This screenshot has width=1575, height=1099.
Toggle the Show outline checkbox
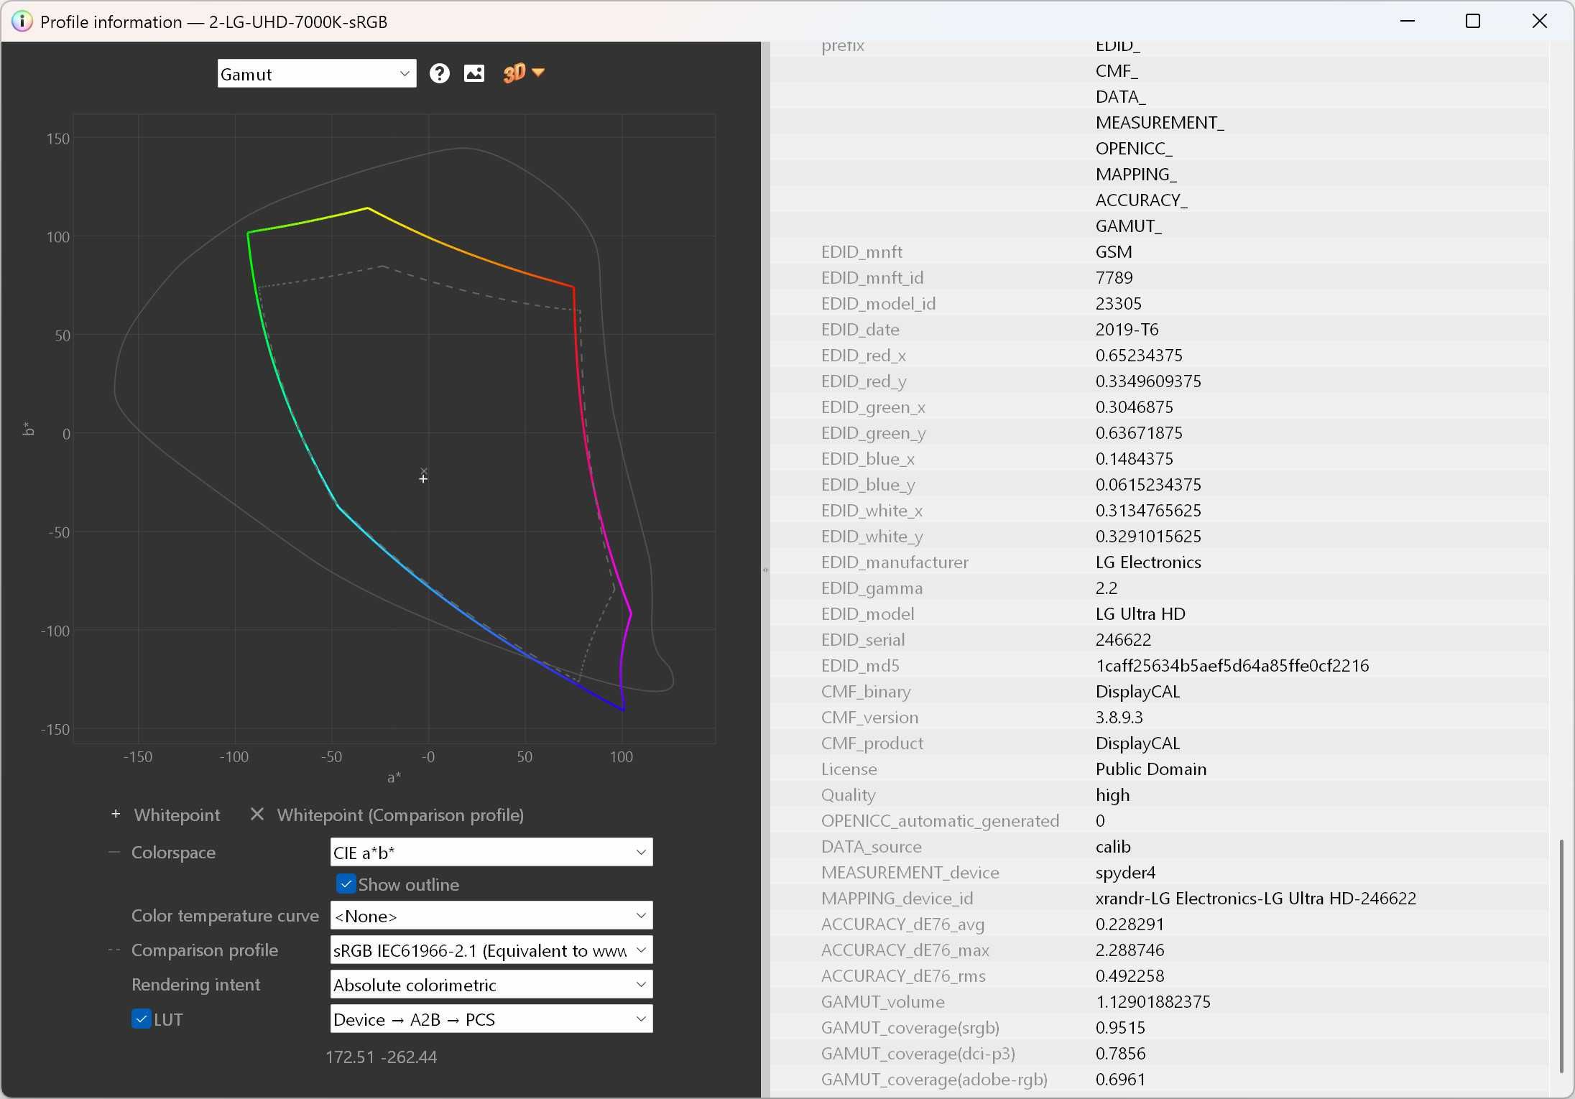[346, 884]
